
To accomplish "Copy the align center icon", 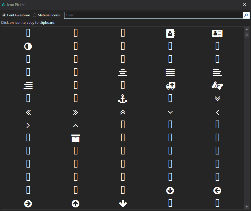I will tap(123, 72).
